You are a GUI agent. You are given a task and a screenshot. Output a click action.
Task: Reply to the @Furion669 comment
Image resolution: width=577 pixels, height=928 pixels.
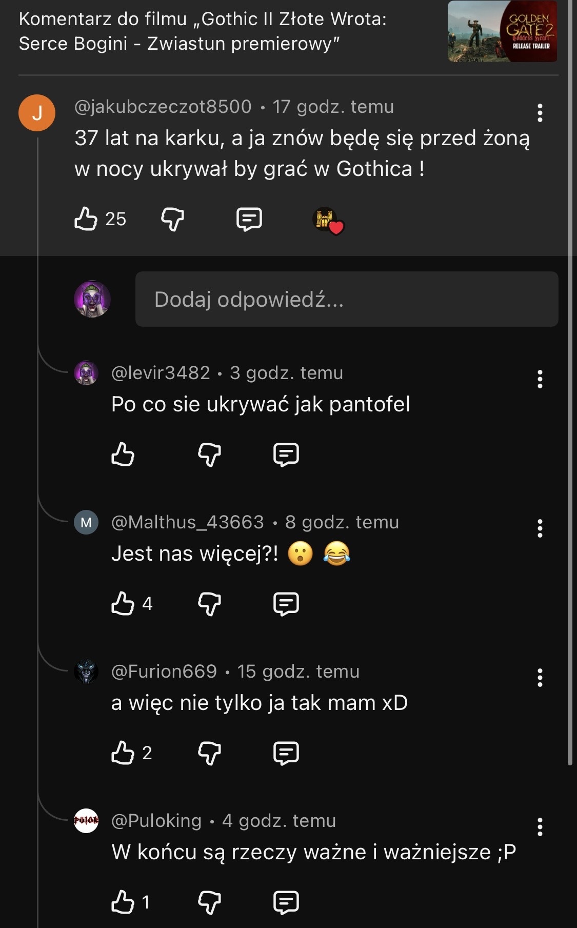point(286,753)
